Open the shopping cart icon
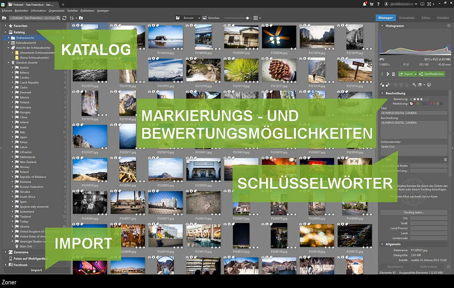This screenshot has width=454, height=288. click(x=372, y=4)
